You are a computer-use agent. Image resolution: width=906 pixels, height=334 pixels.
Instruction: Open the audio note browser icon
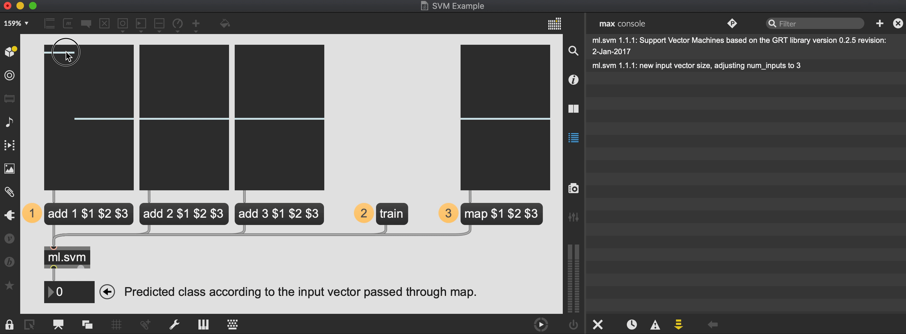coord(9,122)
